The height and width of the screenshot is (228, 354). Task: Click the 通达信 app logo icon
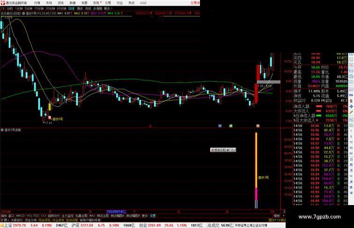tap(3, 3)
